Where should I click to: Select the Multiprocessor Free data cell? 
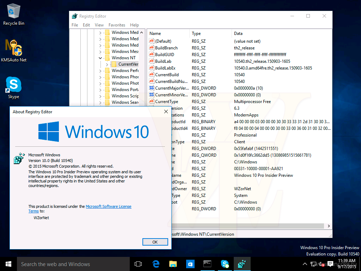[252, 101]
